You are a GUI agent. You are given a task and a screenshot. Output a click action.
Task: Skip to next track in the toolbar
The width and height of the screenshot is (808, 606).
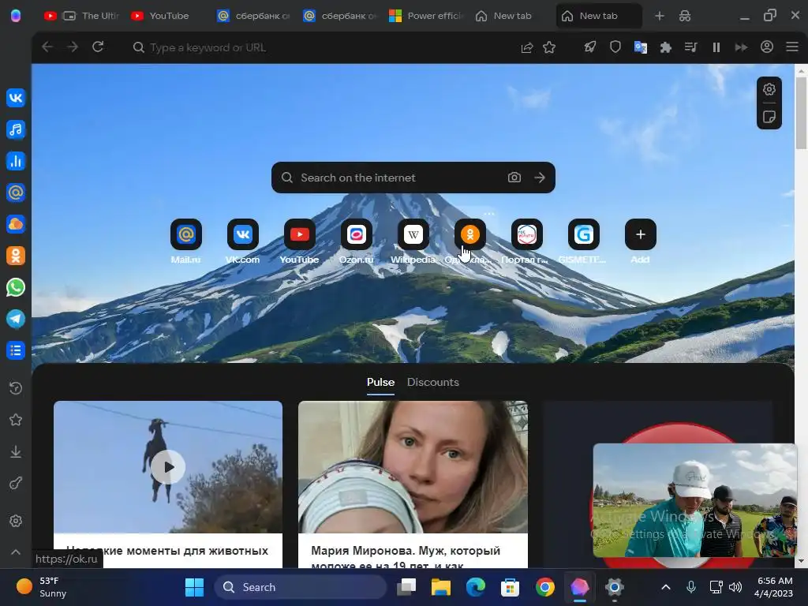pos(741,47)
